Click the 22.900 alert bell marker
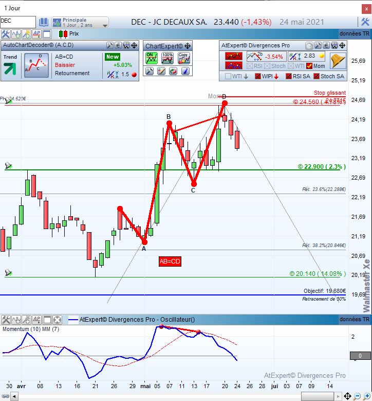372x401 pixels. coord(8,165)
